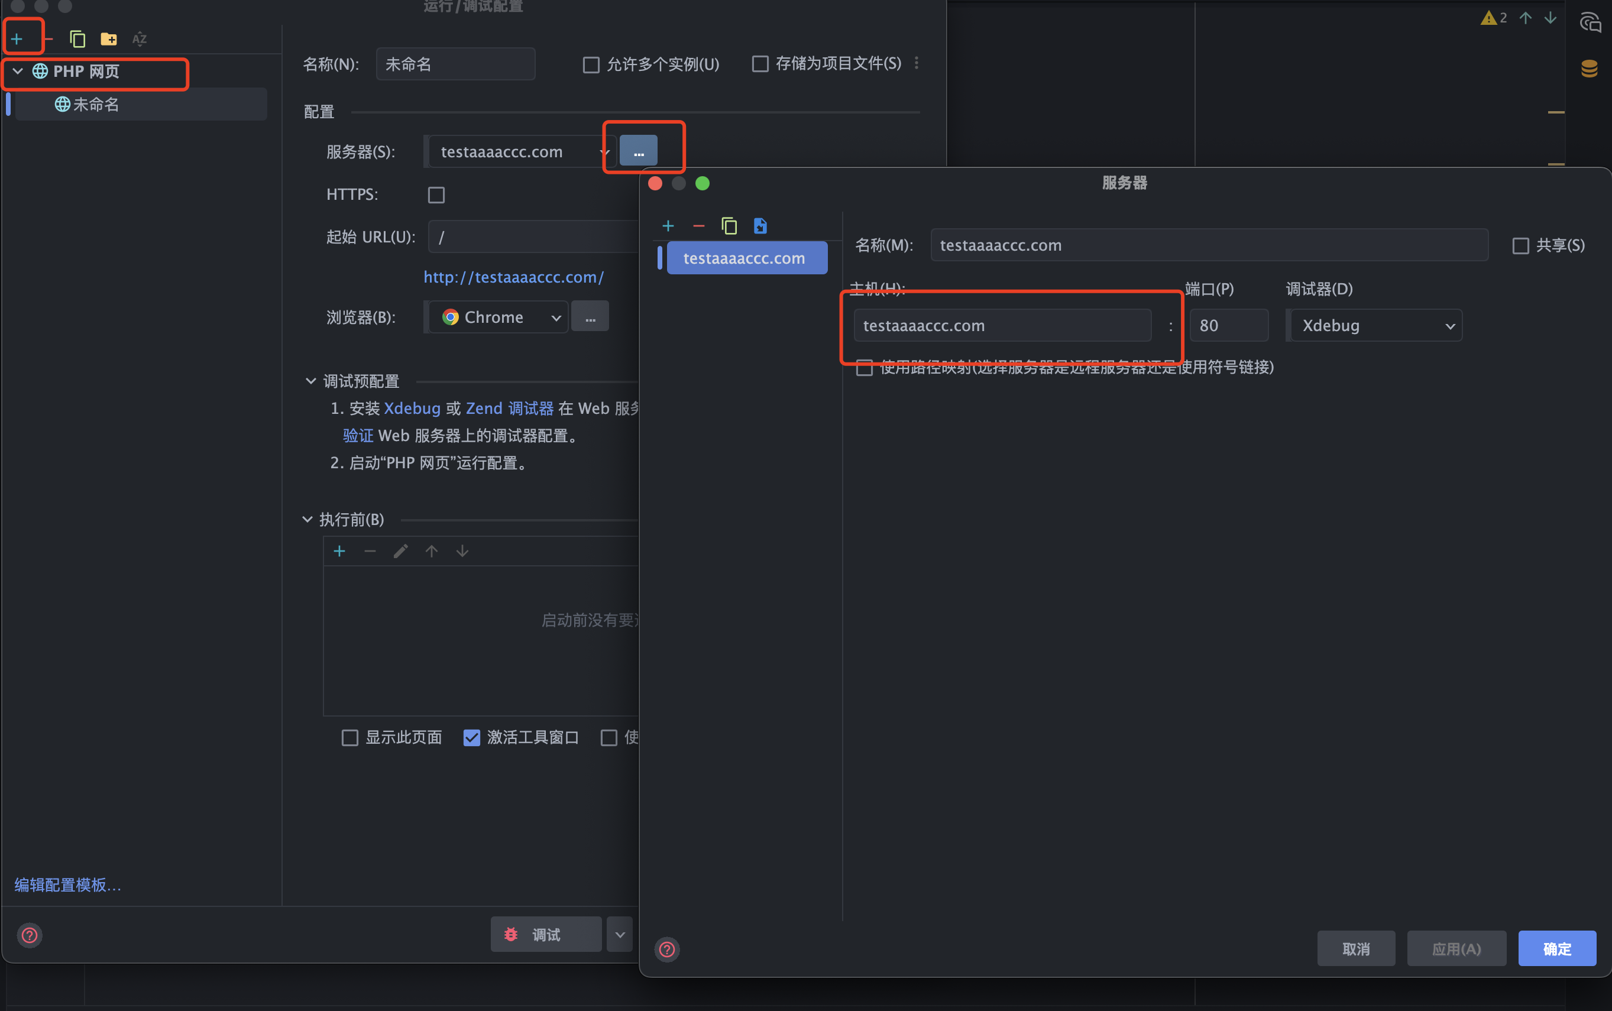This screenshot has width=1612, height=1011.
Task: Click the copy configuration icon
Action: click(x=77, y=39)
